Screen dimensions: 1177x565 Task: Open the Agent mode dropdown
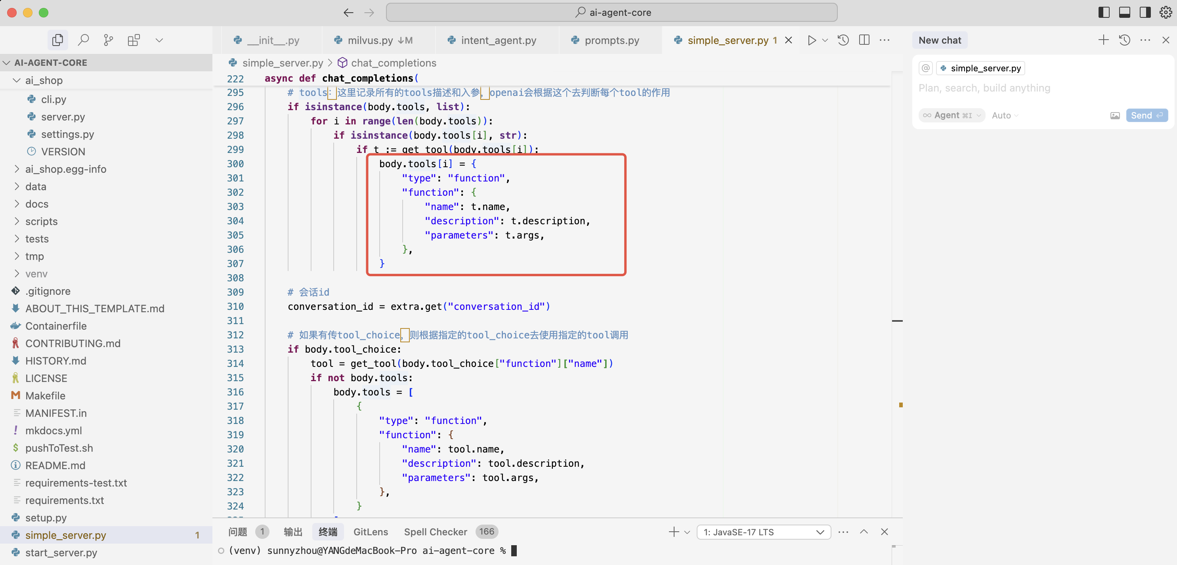[x=952, y=116]
